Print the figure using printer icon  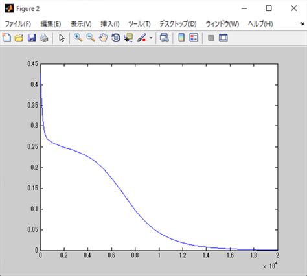44,38
